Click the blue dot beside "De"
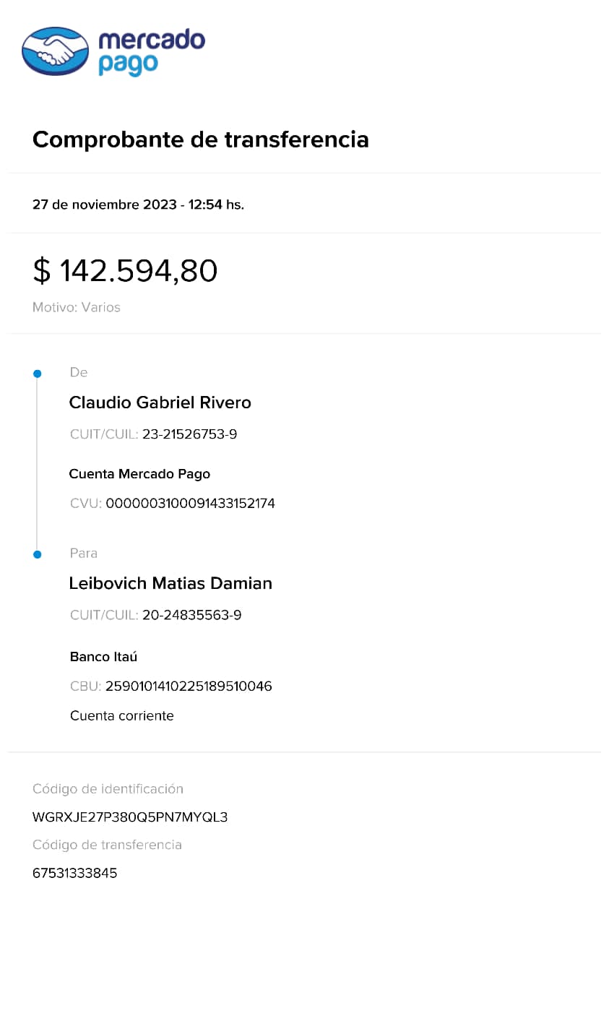609x1016 pixels. [x=38, y=374]
